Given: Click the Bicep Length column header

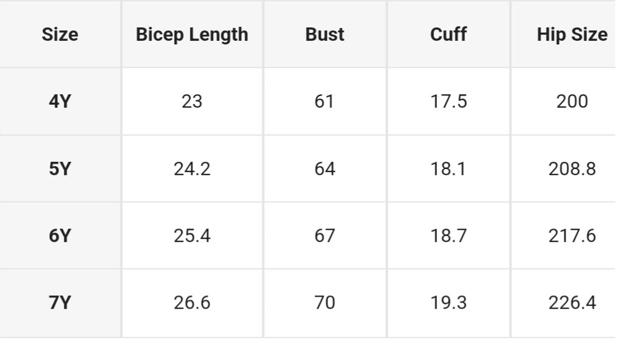Looking at the screenshot, I should coord(192,35).
